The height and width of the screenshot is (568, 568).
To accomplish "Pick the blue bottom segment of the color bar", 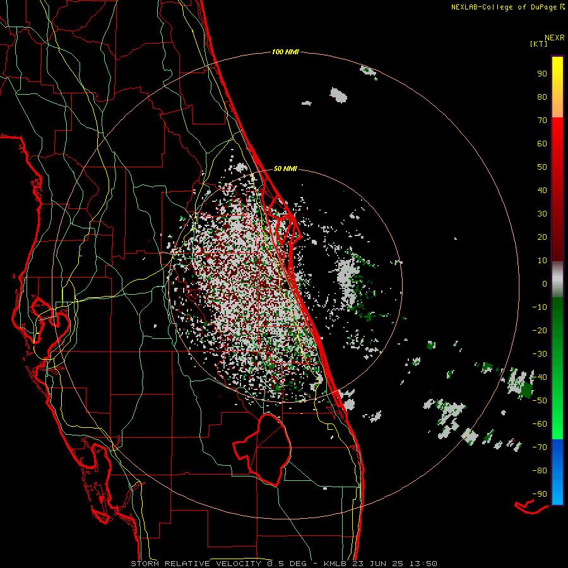I will (x=557, y=471).
